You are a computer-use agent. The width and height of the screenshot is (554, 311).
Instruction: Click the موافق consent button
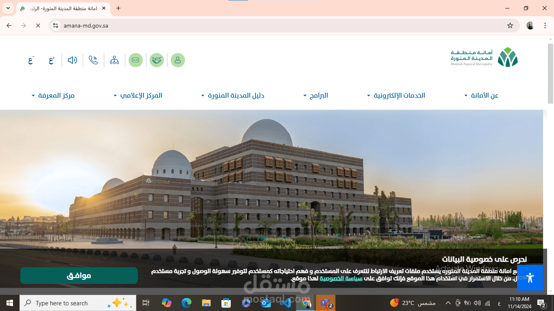pyautogui.click(x=79, y=276)
